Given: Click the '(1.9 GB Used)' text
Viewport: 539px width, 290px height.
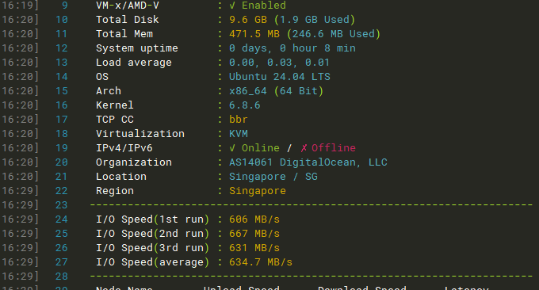Looking at the screenshot, I should pos(315,20).
